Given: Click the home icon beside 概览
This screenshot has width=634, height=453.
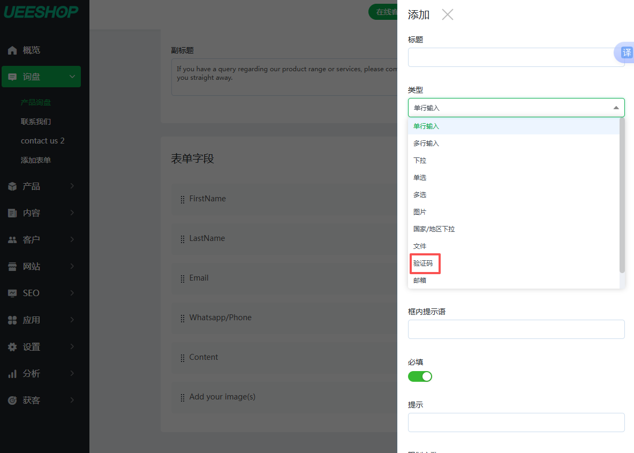Looking at the screenshot, I should [x=12, y=50].
